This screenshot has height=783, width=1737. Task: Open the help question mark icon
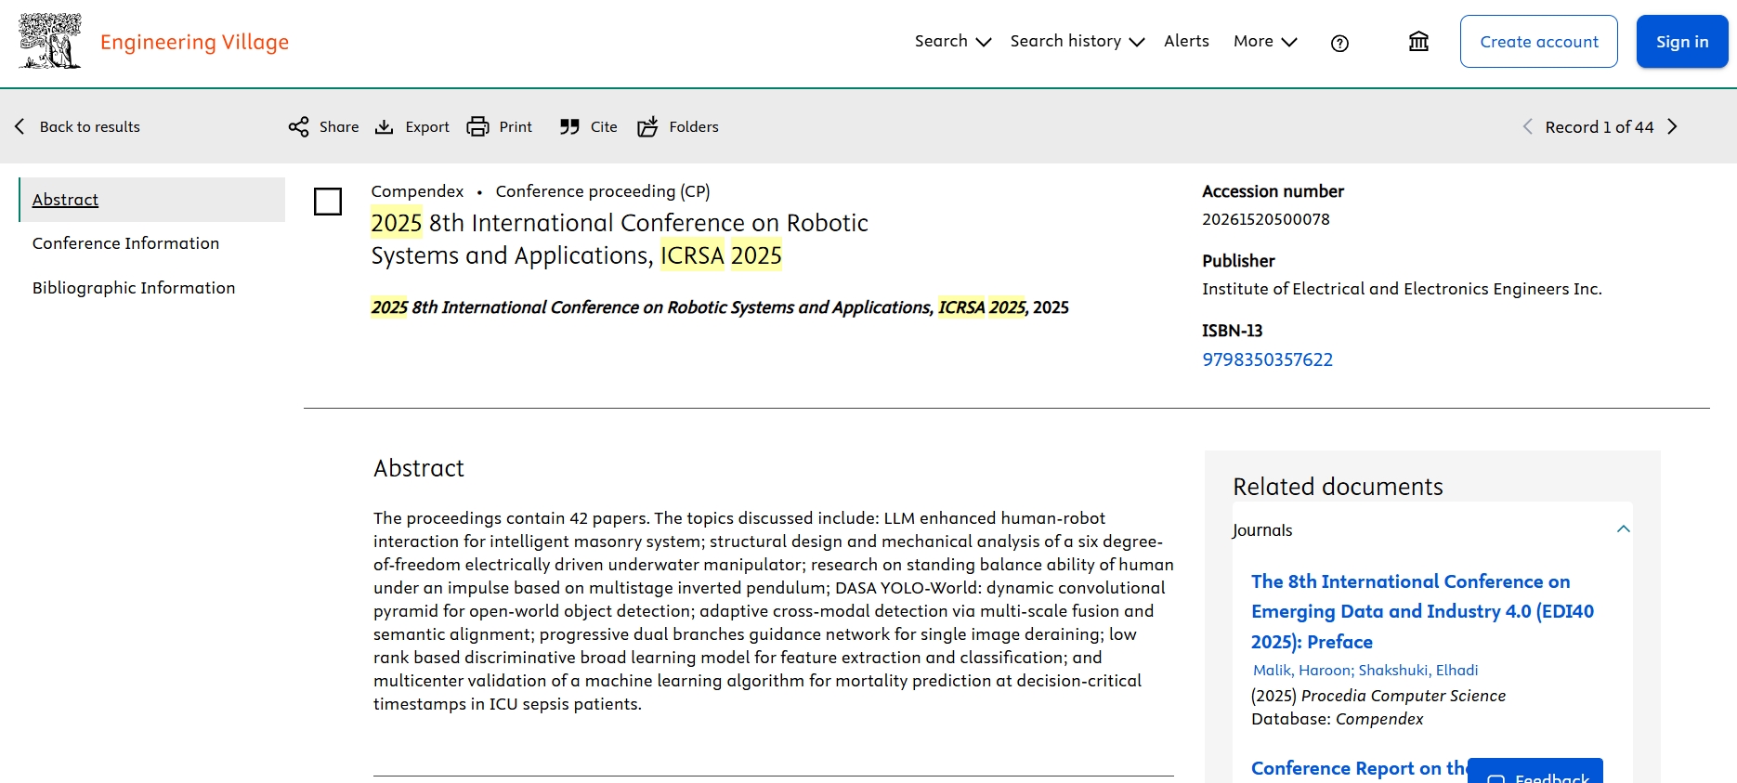point(1339,43)
